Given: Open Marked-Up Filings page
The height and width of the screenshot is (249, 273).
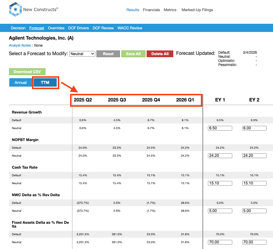Looking at the screenshot, I should point(197,10).
